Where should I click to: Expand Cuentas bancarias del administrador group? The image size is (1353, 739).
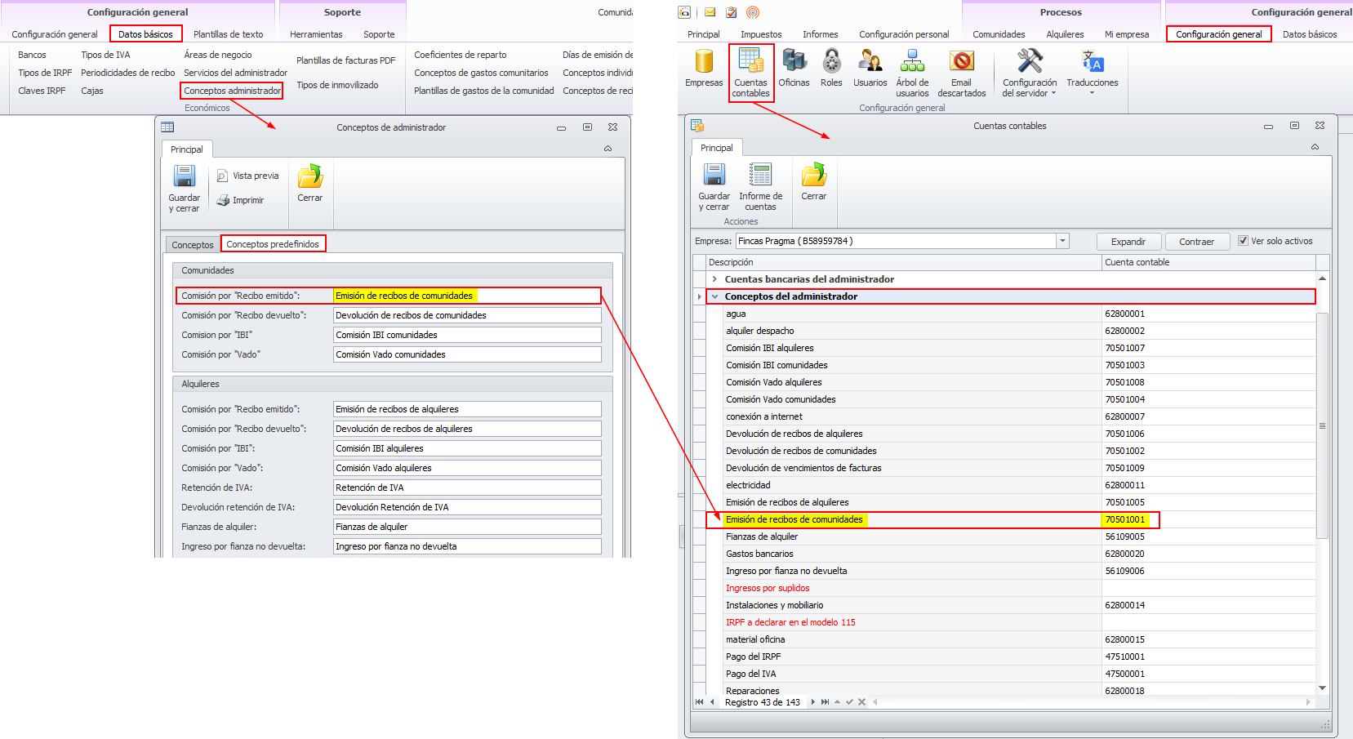tap(714, 279)
